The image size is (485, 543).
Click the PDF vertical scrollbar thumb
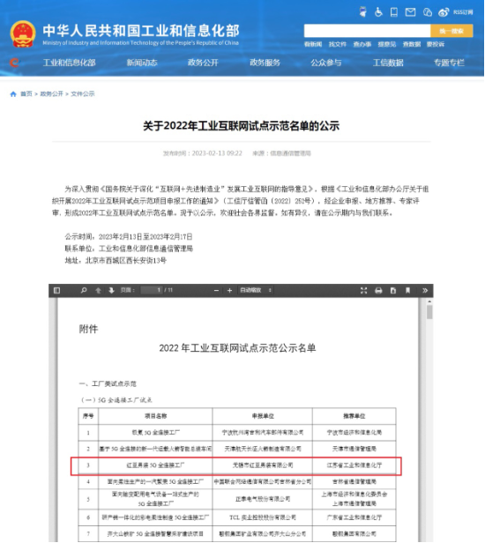[x=429, y=312]
